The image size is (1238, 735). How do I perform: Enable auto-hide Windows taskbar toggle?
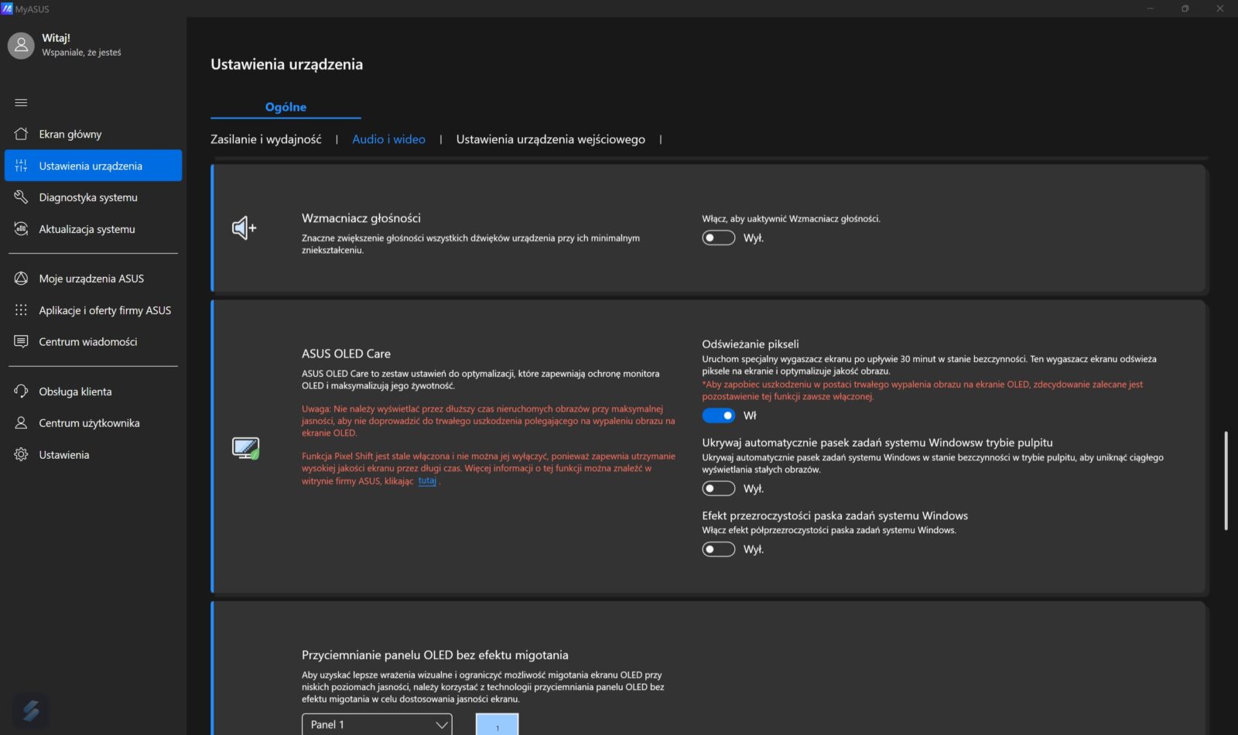click(718, 488)
